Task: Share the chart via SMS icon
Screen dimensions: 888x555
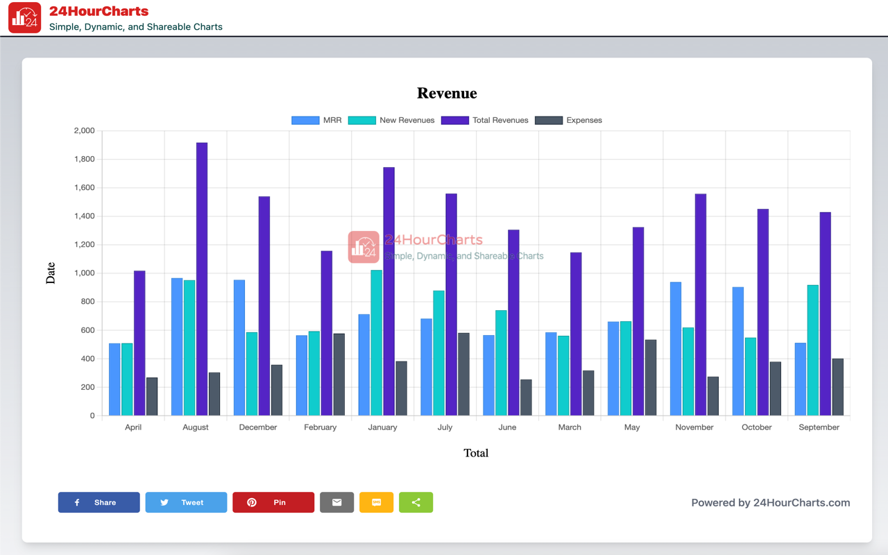Action: point(376,502)
